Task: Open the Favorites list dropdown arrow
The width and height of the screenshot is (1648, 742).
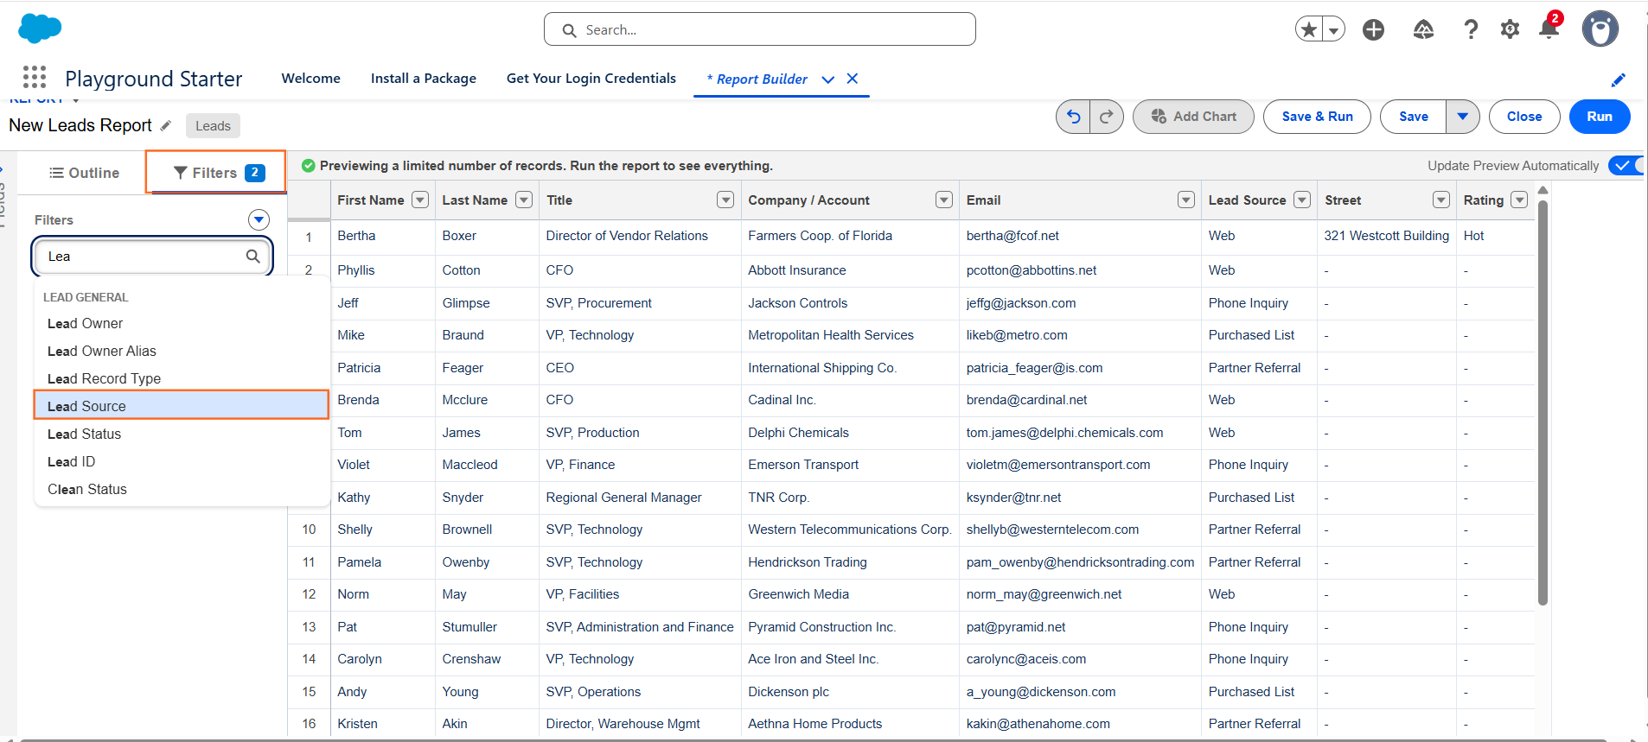Action: coord(1334,29)
